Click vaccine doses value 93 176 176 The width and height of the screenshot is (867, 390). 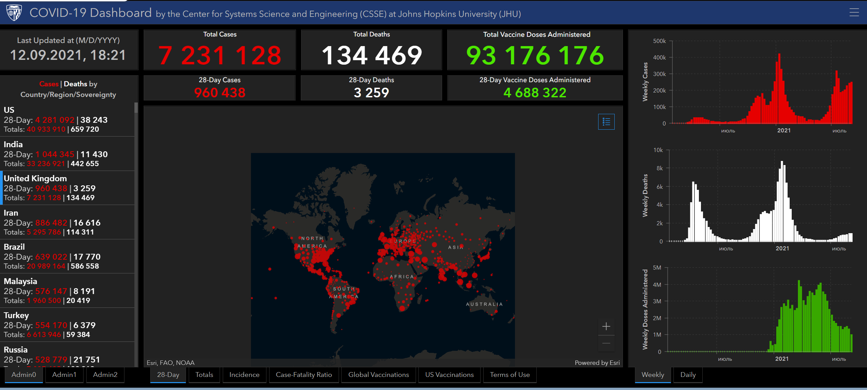pos(535,55)
